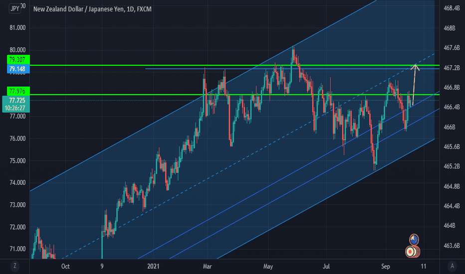Click the Japan flag event icon

(x=411, y=252)
